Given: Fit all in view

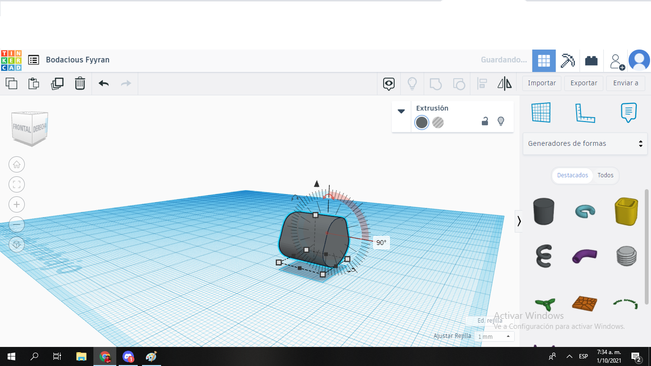Looking at the screenshot, I should click(x=17, y=184).
